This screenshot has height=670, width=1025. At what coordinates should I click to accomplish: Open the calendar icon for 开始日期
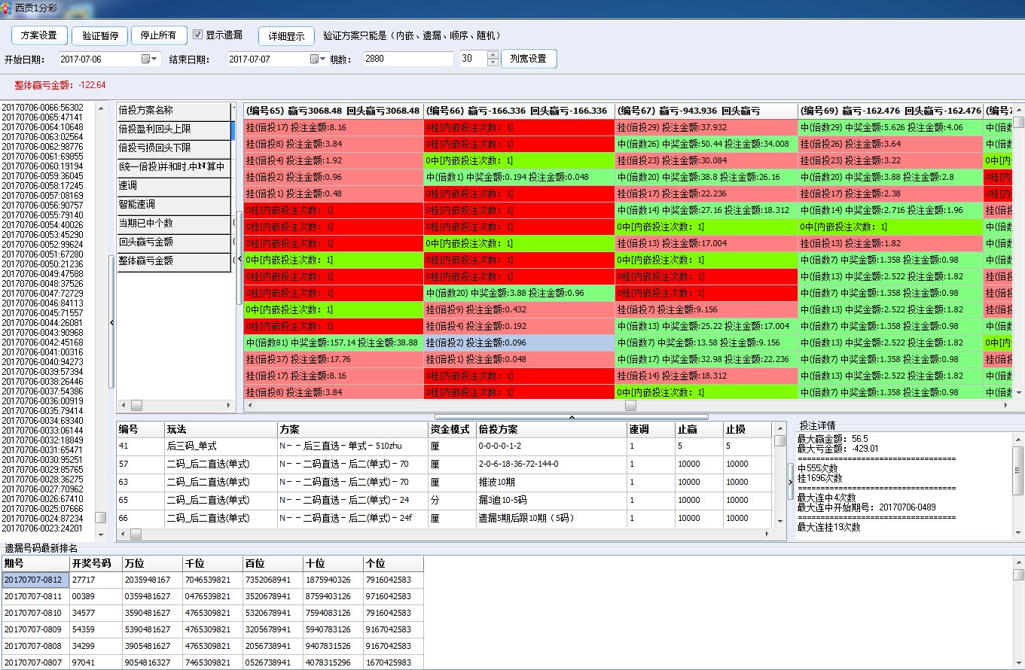tap(146, 59)
